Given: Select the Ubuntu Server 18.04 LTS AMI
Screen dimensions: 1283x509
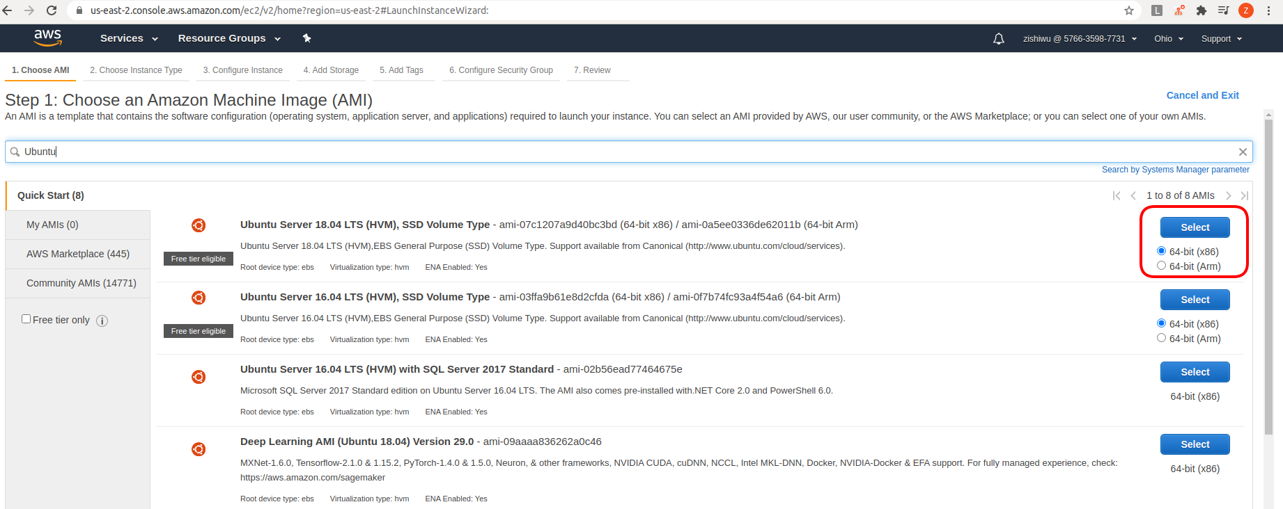Looking at the screenshot, I should click(x=1195, y=227).
